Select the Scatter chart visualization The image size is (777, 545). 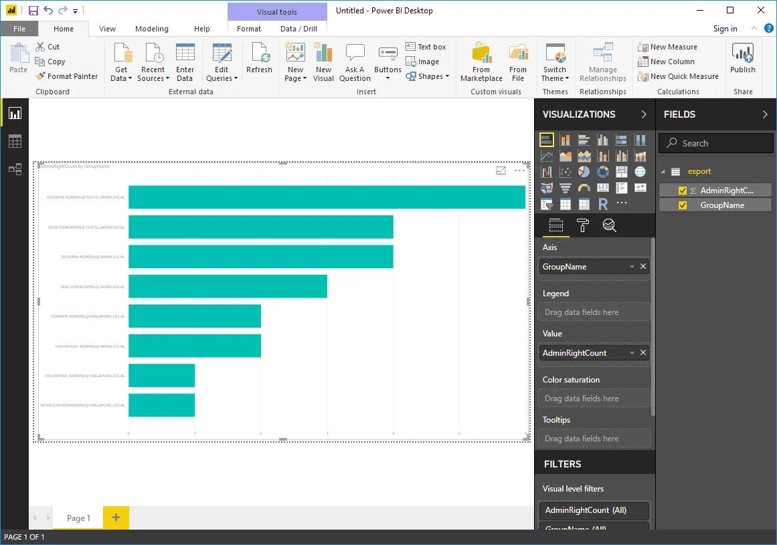(x=566, y=172)
